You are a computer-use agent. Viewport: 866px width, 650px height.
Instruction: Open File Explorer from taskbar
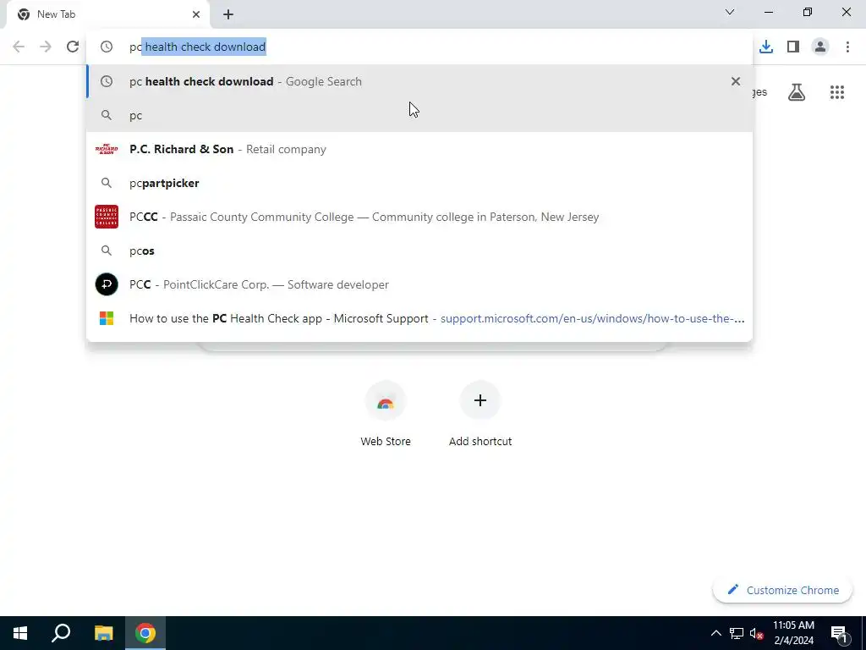[103, 633]
